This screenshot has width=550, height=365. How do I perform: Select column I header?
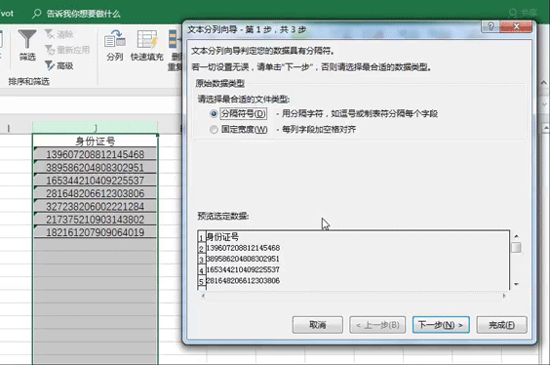(9, 128)
